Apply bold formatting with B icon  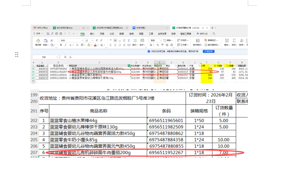click(x=61, y=45)
